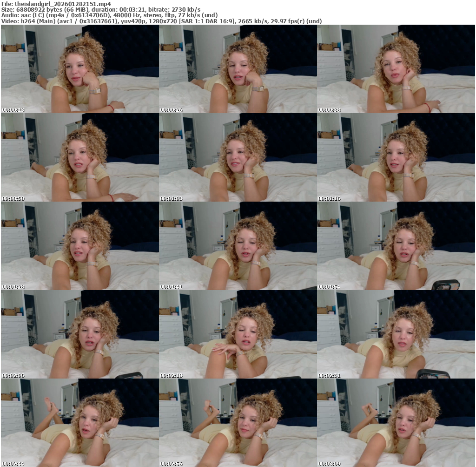Click the Size line showing 66 MiB

101,10
